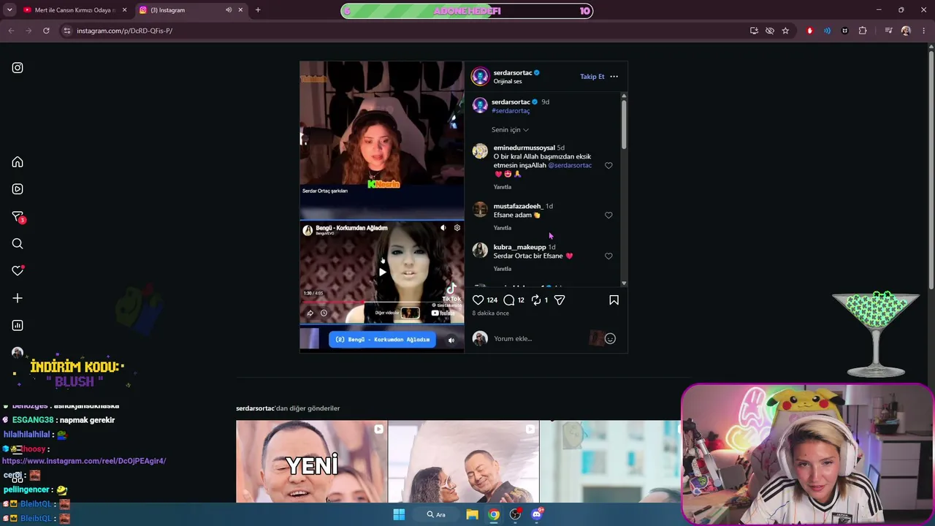Open Chrome profile avatar
The image size is (935, 526).
[x=906, y=31]
